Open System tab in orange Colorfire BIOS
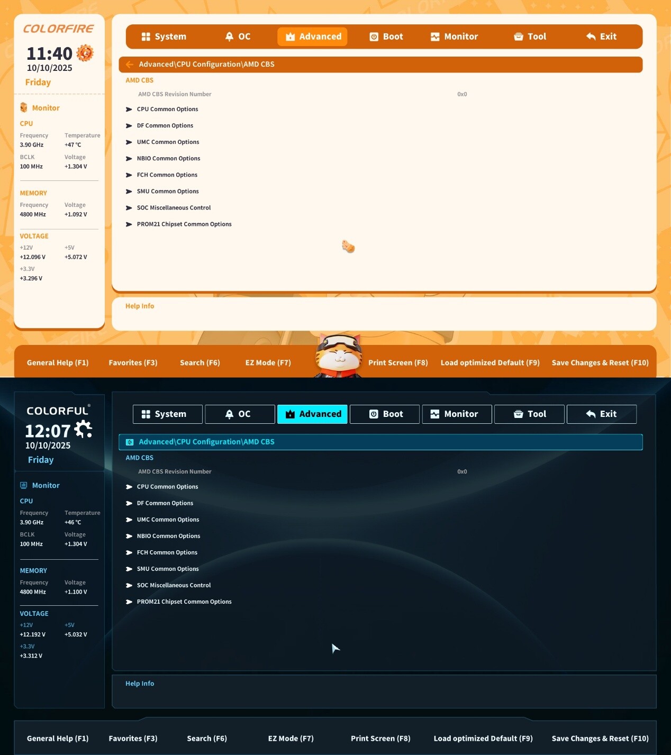The height and width of the screenshot is (755, 671). pos(164,37)
